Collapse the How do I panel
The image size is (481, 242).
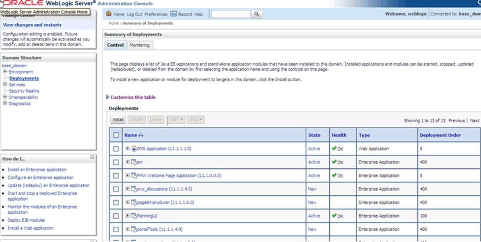92,157
